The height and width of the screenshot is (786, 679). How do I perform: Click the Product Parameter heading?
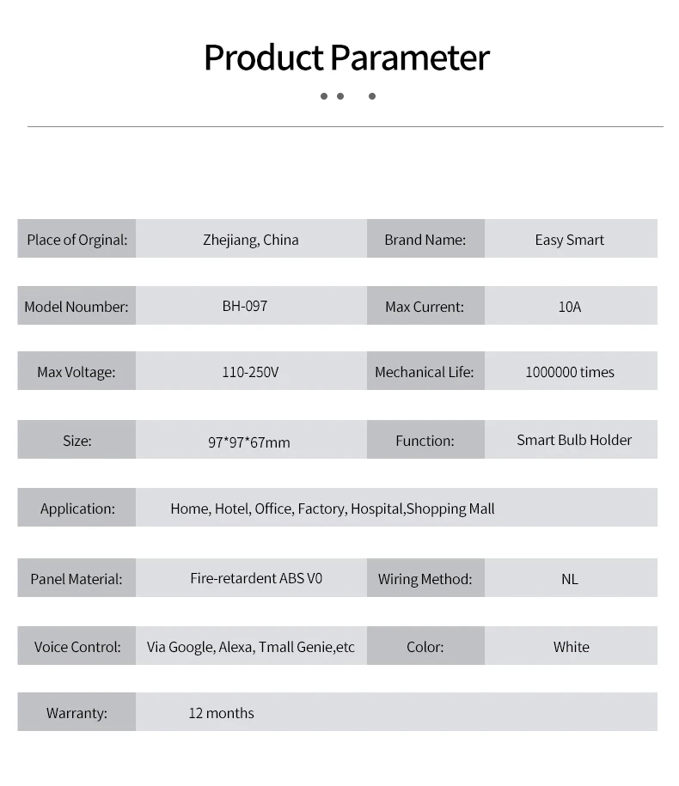tap(346, 58)
